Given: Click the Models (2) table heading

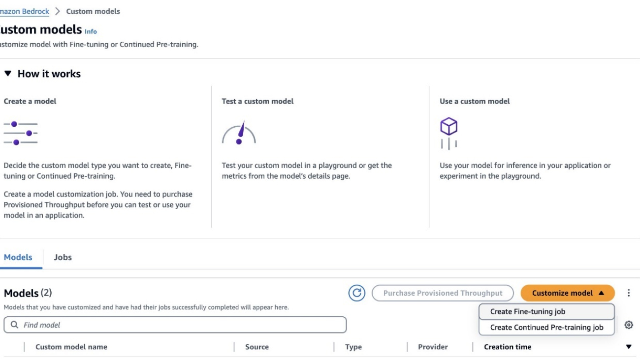Looking at the screenshot, I should coord(28,293).
